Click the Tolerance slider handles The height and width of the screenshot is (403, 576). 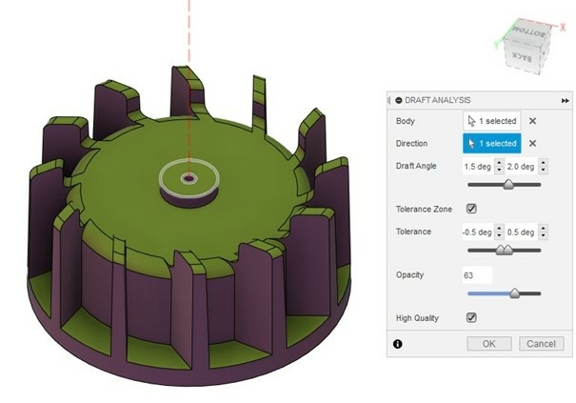click(504, 250)
